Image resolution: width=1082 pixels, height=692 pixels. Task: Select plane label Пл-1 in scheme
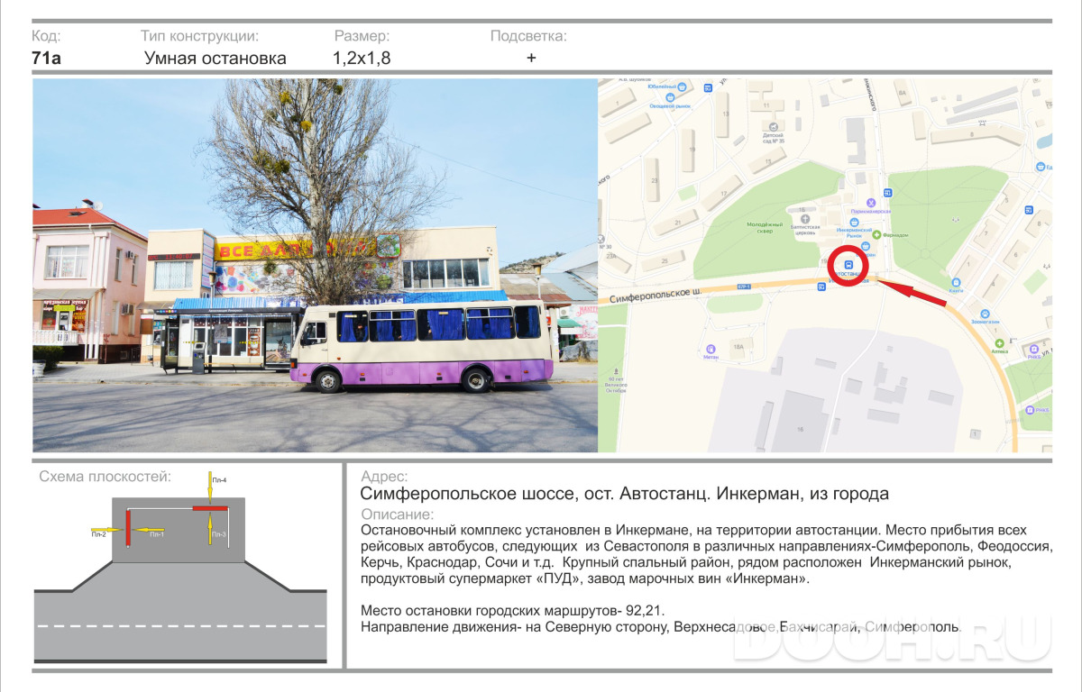[x=156, y=535]
